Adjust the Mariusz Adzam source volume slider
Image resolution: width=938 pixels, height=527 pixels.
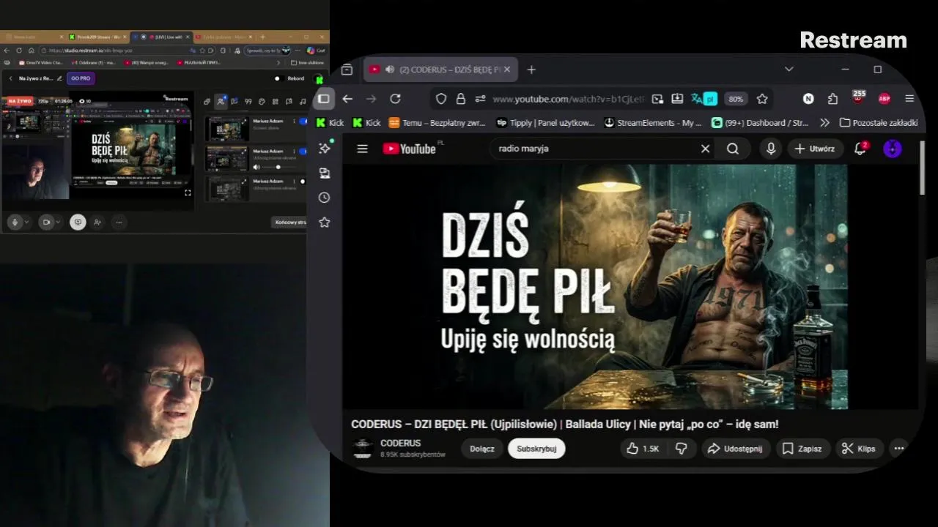(x=278, y=167)
